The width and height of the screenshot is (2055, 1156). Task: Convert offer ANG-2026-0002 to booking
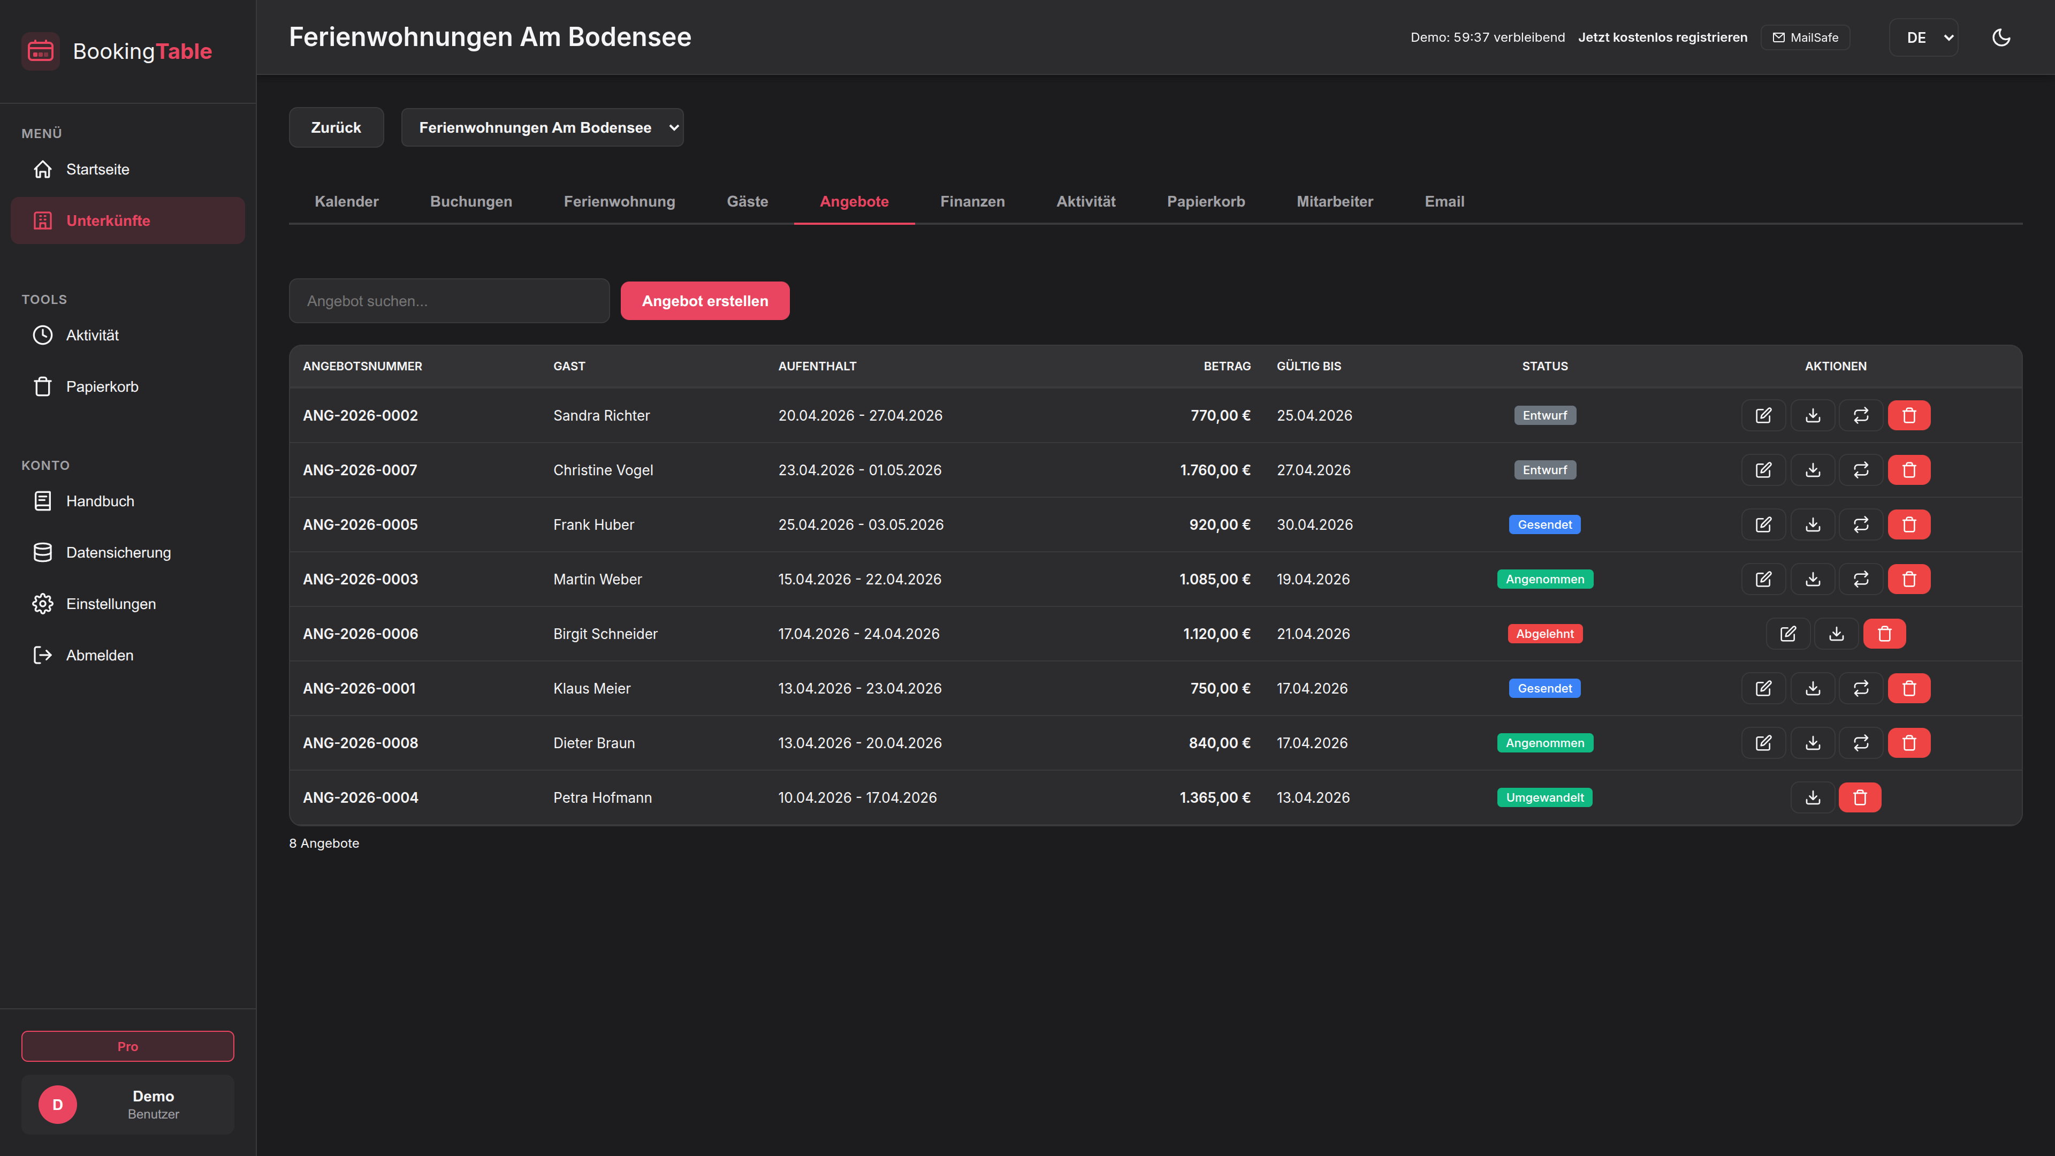point(1861,415)
